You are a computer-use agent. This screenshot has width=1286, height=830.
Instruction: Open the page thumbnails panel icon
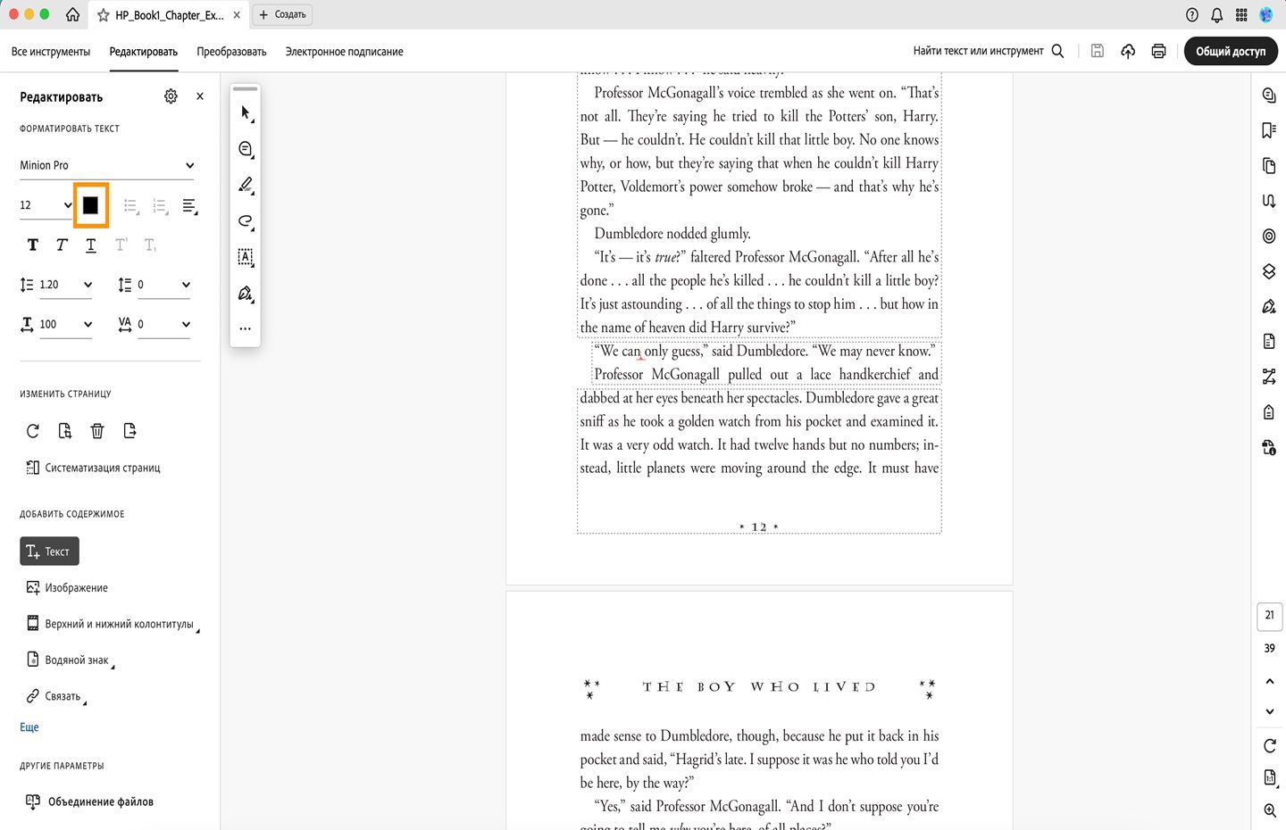tap(1269, 165)
